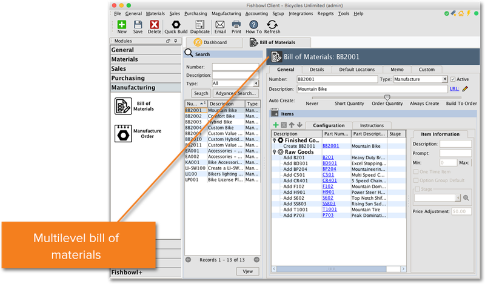Switch to the Details tab
The image size is (485, 284).
pyautogui.click(x=316, y=70)
